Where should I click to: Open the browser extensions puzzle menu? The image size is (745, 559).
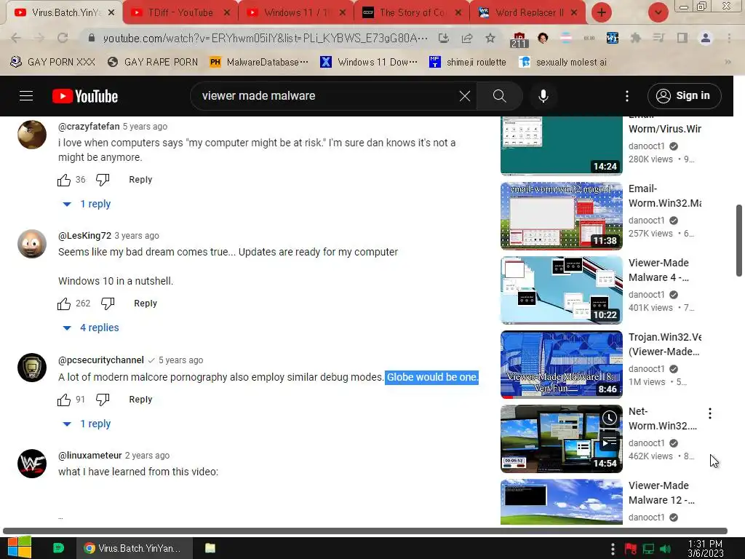tap(635, 38)
